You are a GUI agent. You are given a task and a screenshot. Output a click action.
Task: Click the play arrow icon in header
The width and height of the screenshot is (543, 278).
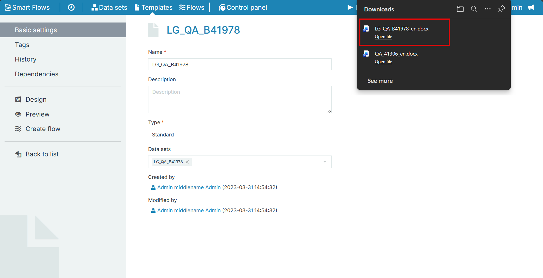[x=350, y=7]
